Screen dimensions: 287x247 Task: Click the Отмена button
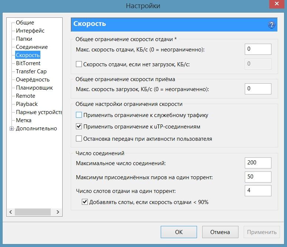220,232
